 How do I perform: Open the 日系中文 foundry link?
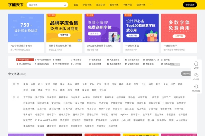[68, 109]
